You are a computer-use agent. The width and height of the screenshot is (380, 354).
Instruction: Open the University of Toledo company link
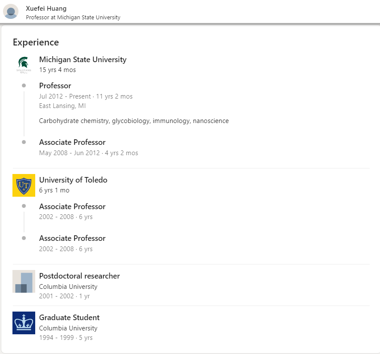pyautogui.click(x=73, y=180)
